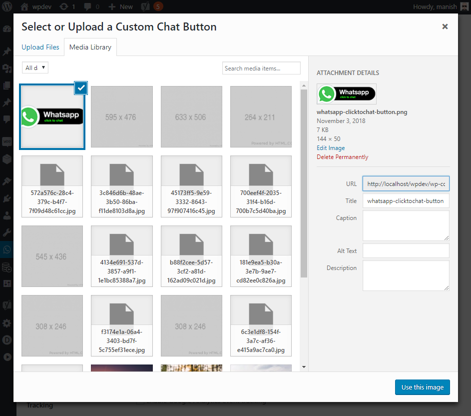This screenshot has width=471, height=416.
Task: Click the Search media items field
Action: tap(261, 68)
